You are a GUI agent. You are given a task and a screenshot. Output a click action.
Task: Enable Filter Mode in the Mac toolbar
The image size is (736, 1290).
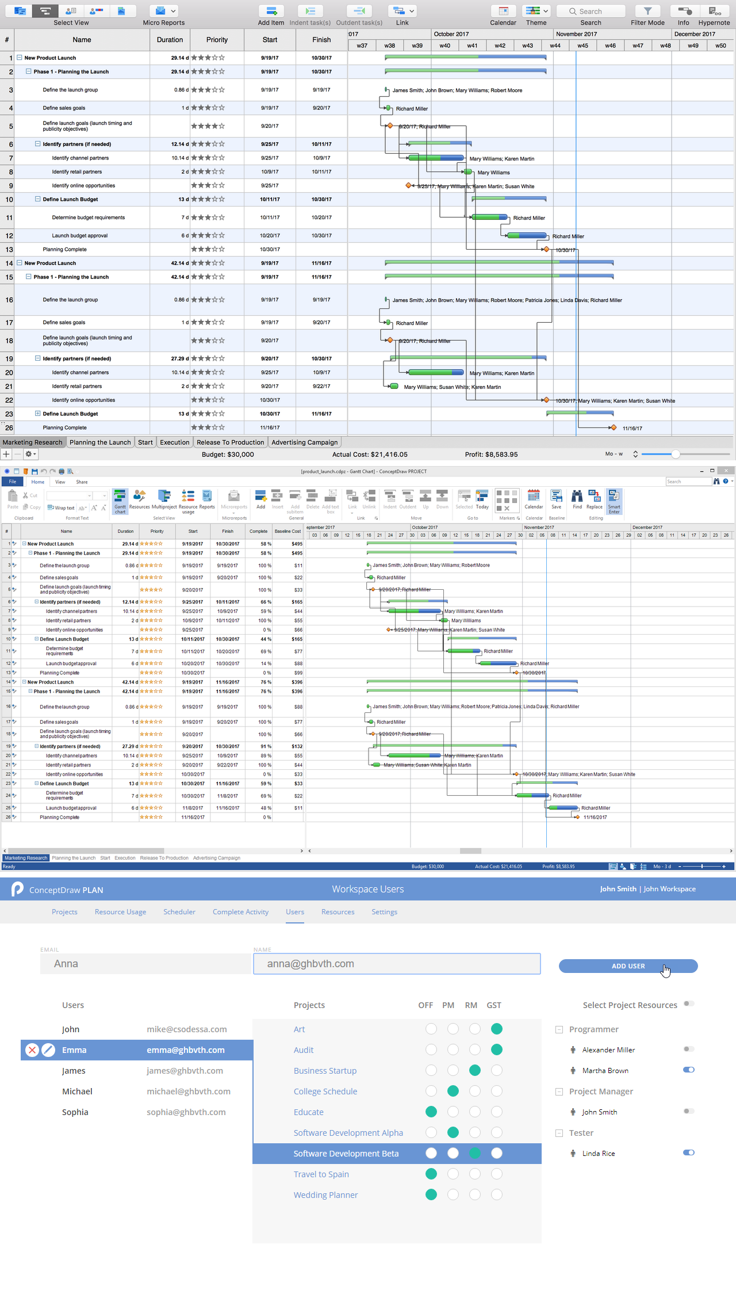point(647,11)
